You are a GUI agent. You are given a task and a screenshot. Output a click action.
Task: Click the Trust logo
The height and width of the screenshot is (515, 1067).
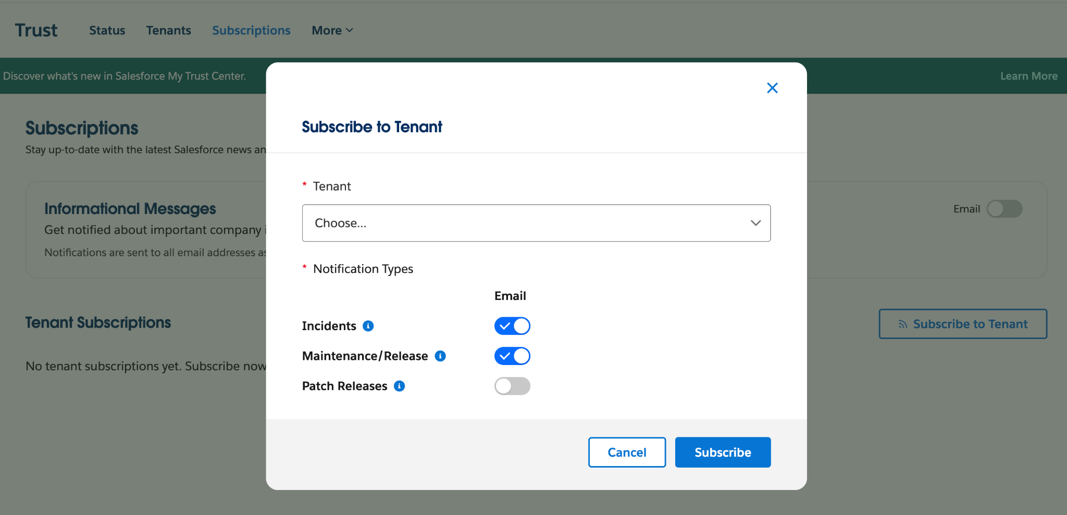[36, 30]
